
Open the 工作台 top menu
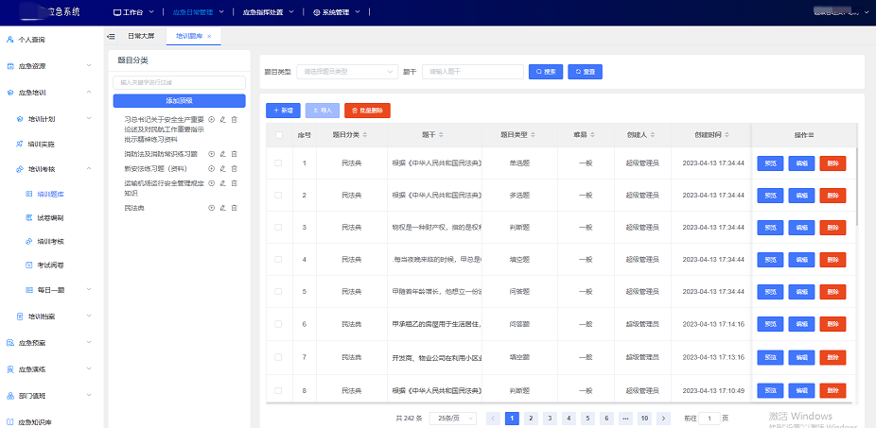133,11
